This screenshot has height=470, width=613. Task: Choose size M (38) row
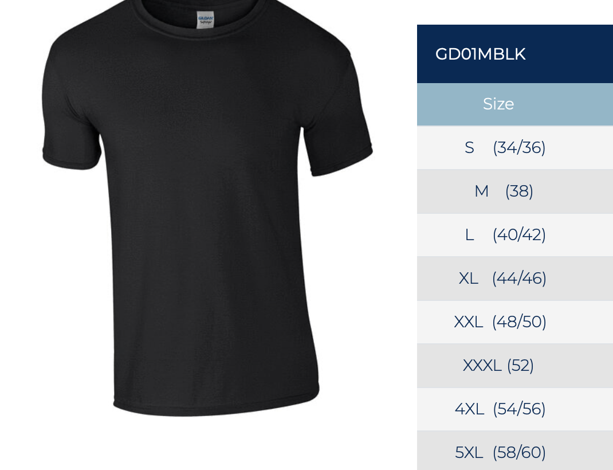coord(515,191)
